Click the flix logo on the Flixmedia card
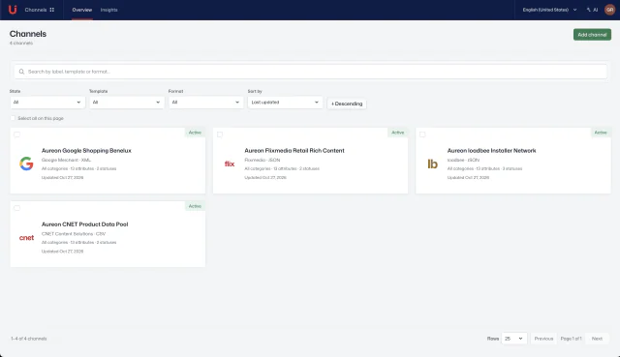620x357 pixels. [230, 164]
